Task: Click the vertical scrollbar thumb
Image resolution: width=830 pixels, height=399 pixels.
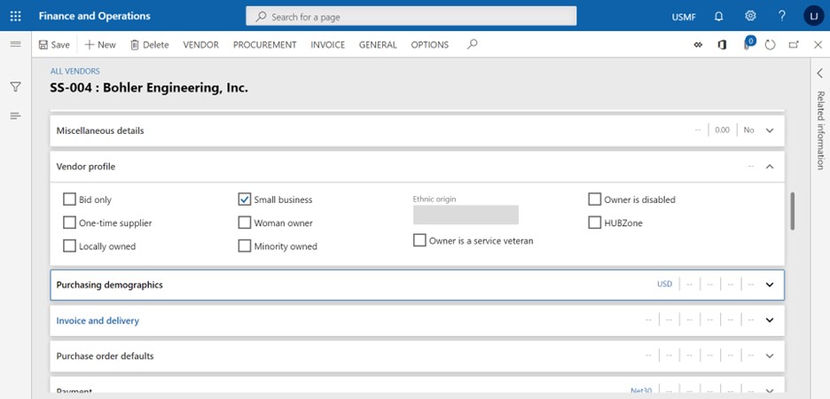Action: (x=791, y=210)
